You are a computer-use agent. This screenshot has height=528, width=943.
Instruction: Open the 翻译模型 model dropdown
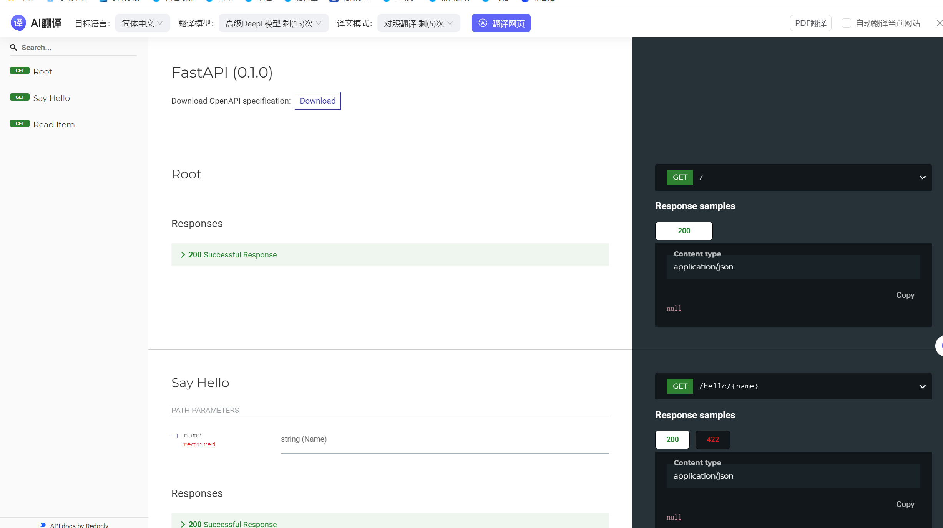point(273,23)
